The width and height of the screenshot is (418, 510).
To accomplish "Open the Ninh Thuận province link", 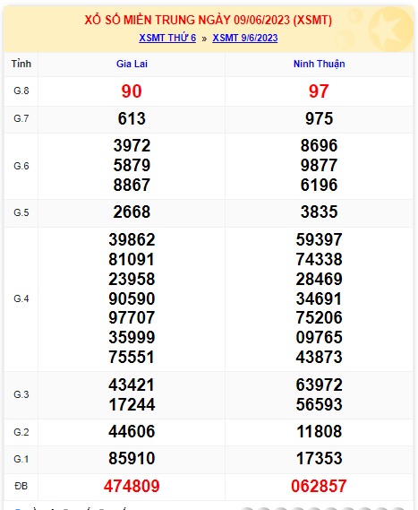I will pyautogui.click(x=319, y=64).
